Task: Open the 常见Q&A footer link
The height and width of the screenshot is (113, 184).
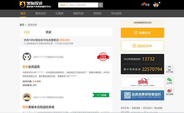Action: [147, 108]
